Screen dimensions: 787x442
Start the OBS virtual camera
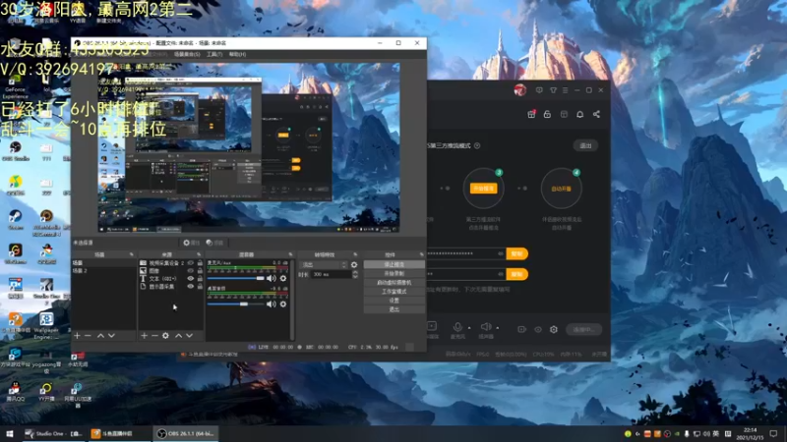pyautogui.click(x=394, y=283)
